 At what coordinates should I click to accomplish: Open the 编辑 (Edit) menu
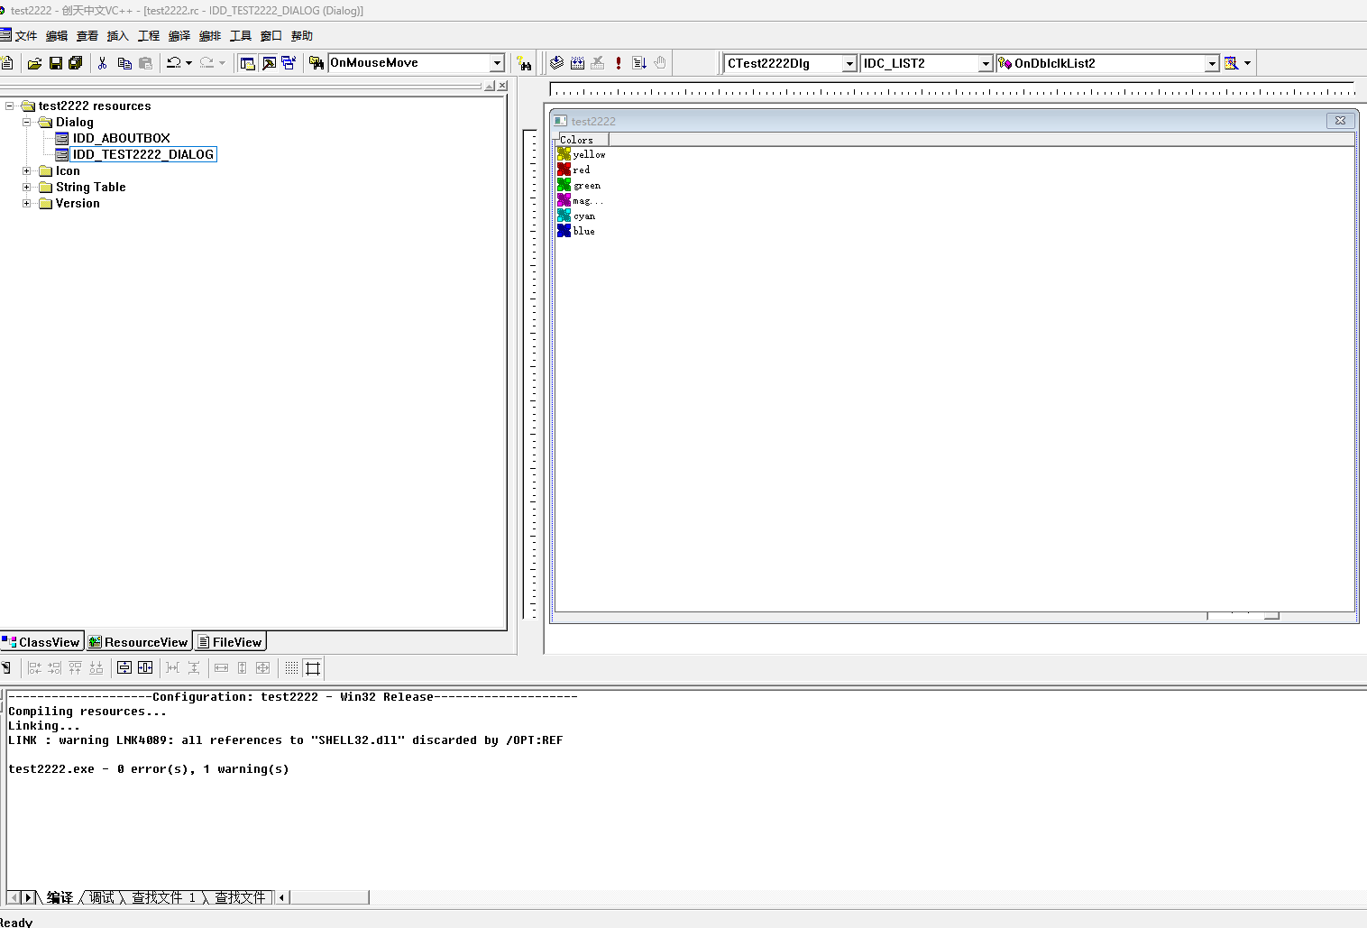(x=57, y=36)
